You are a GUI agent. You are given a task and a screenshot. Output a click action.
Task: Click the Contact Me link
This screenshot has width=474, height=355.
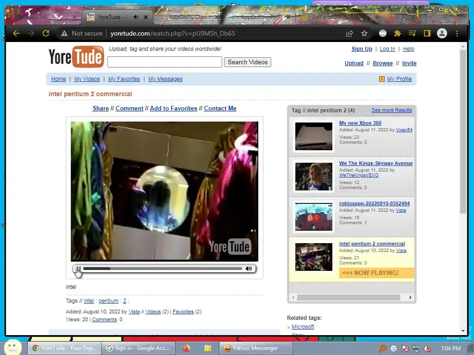(220, 108)
